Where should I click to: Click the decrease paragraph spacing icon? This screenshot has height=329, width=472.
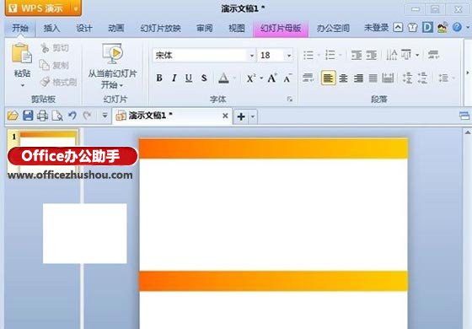tap(422, 78)
